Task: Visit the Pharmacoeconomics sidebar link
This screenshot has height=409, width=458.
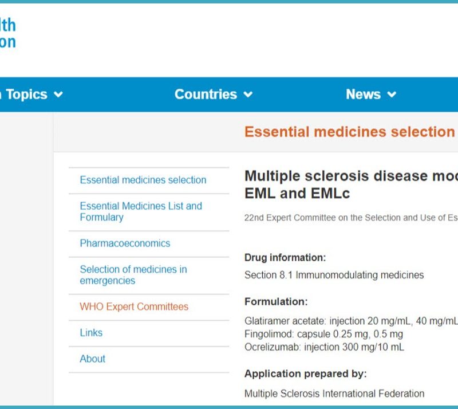Action: [x=125, y=243]
